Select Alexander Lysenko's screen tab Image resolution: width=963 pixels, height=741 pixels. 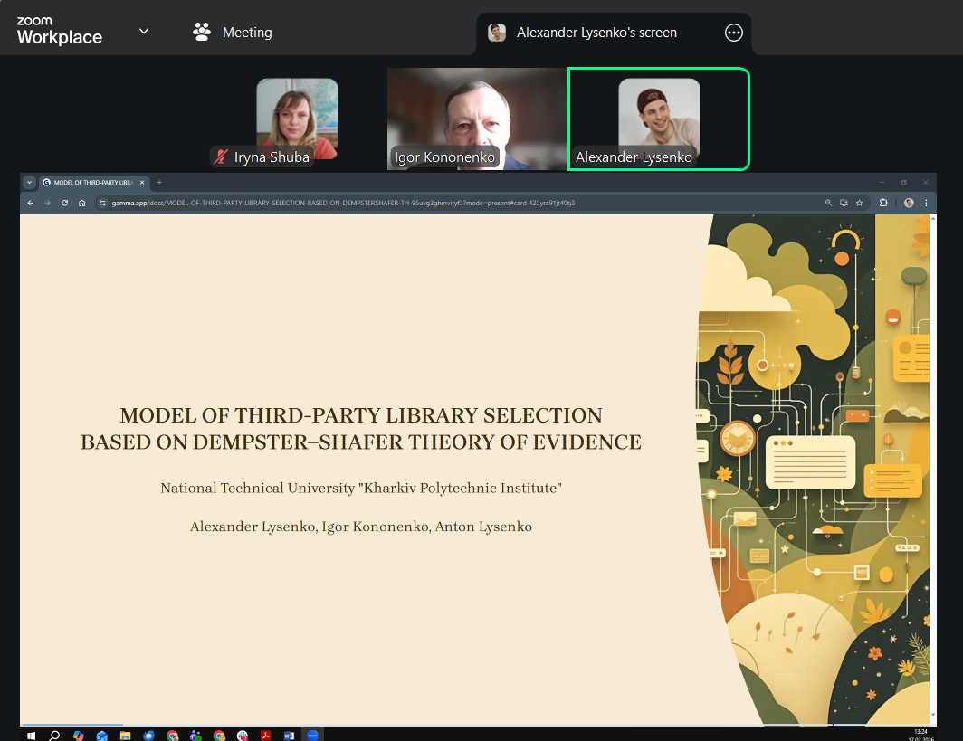pos(596,33)
